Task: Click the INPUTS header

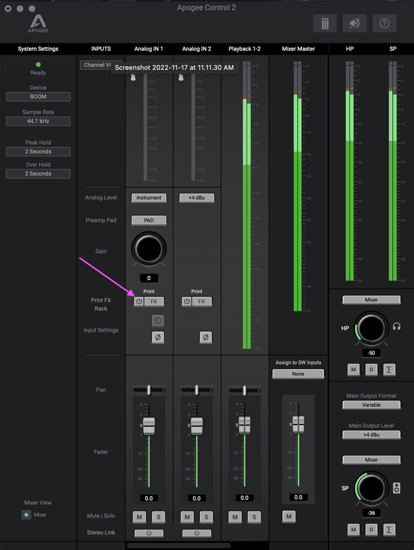Action: tap(100, 49)
